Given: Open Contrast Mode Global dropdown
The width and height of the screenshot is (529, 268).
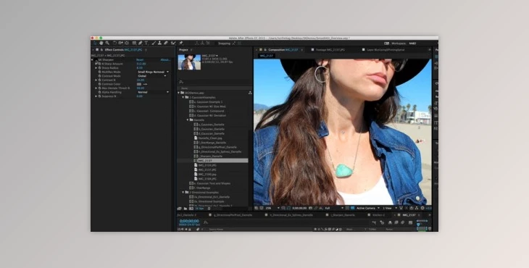Looking at the screenshot, I should tap(152, 76).
